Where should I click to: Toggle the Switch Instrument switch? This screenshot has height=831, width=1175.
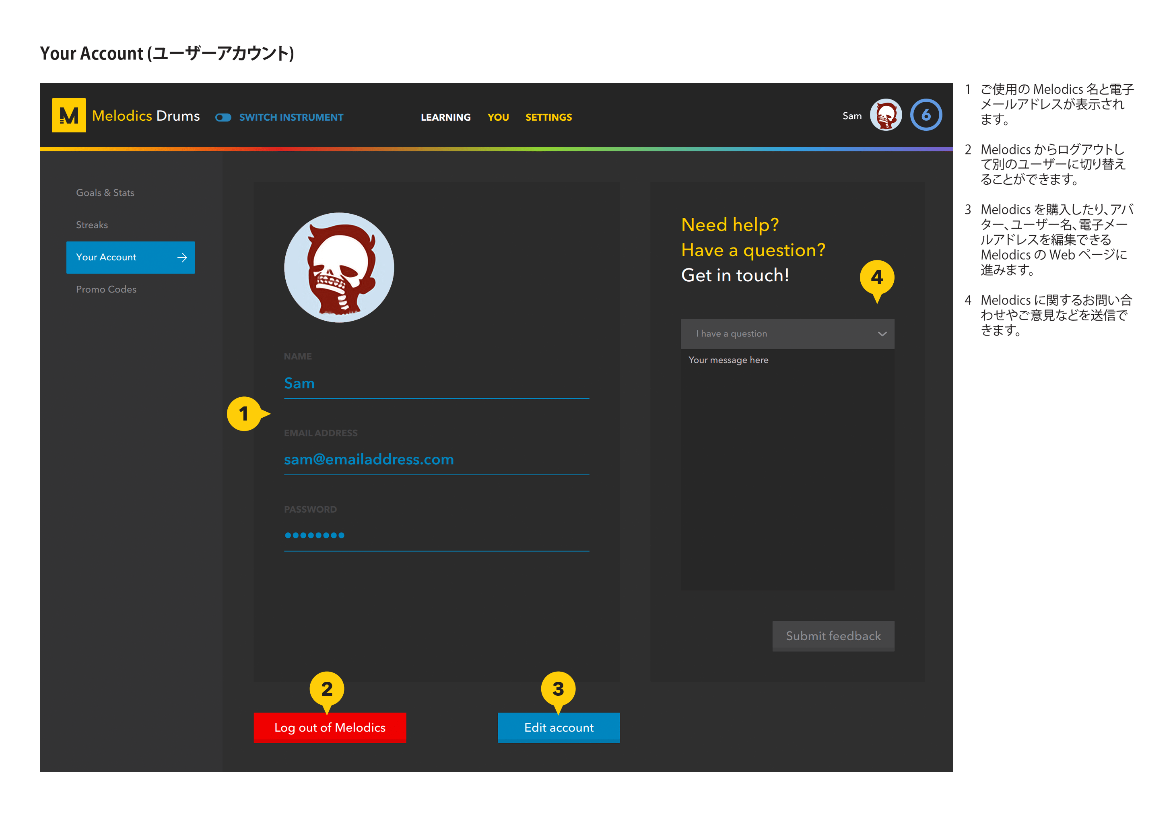pyautogui.click(x=223, y=117)
